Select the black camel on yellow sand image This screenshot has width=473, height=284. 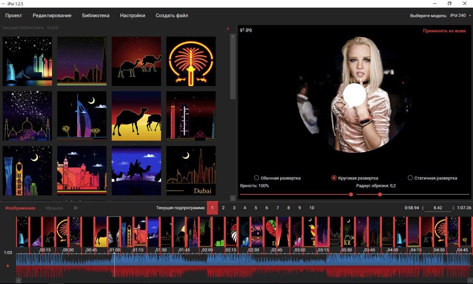click(136, 116)
